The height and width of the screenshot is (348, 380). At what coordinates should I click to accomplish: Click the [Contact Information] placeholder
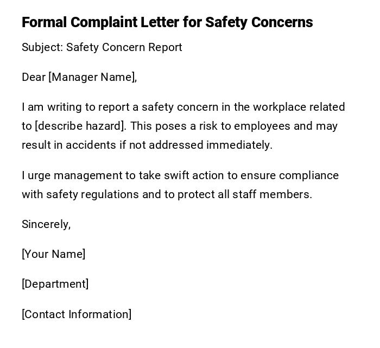tap(77, 314)
